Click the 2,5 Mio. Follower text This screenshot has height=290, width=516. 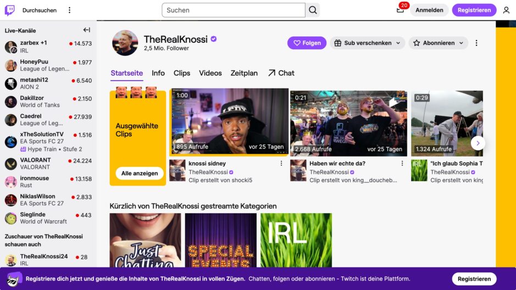[166, 48]
